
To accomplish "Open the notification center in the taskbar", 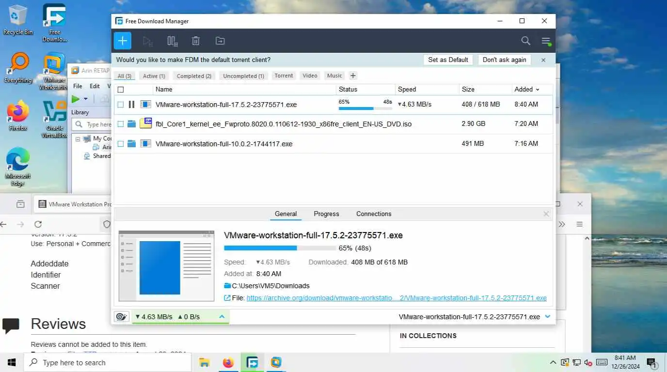I will pos(651,362).
